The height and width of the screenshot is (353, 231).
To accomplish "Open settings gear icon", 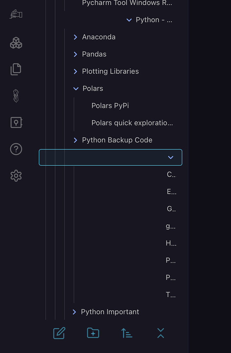I will [16, 175].
